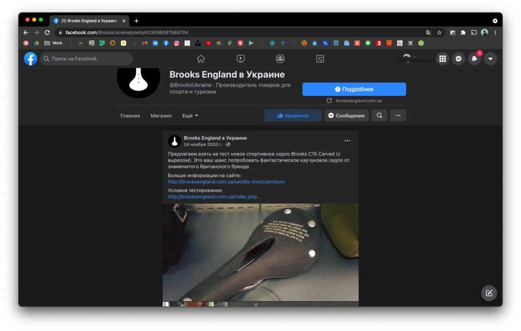
Task: Open the Chrome extensions puzzle icon
Action: click(463, 33)
